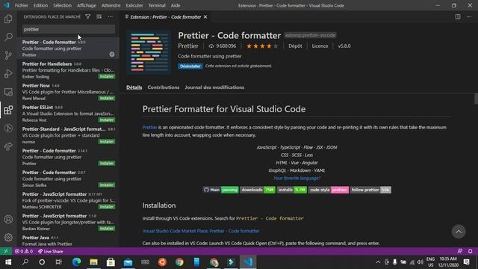Open the Mail app from taskbar
Viewport: 478px width, 269px height.
128,262
